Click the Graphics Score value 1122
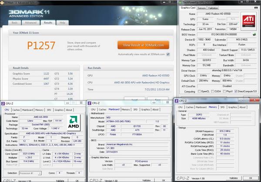 pos(46,74)
